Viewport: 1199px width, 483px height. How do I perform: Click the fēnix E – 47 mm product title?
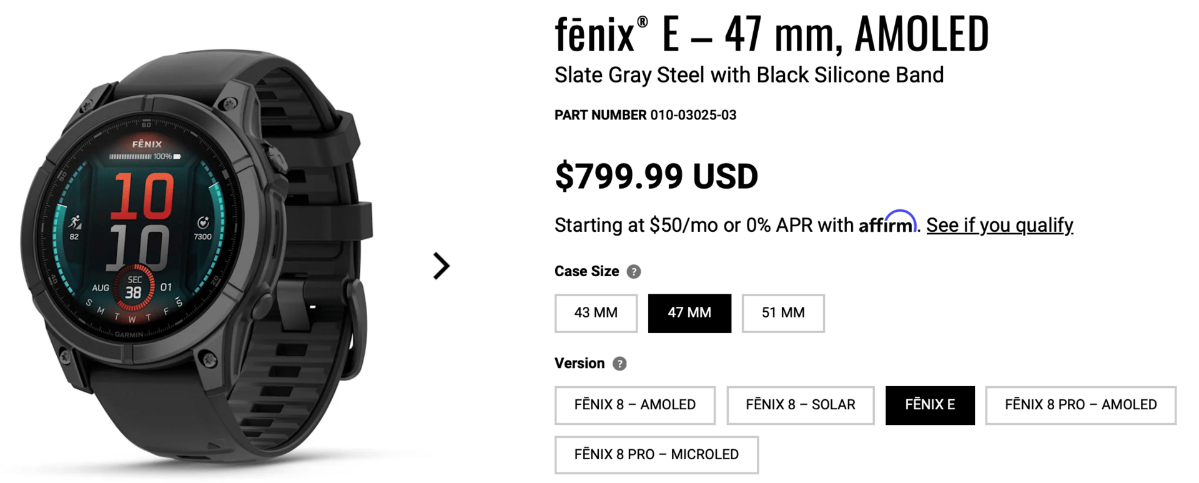pos(771,34)
